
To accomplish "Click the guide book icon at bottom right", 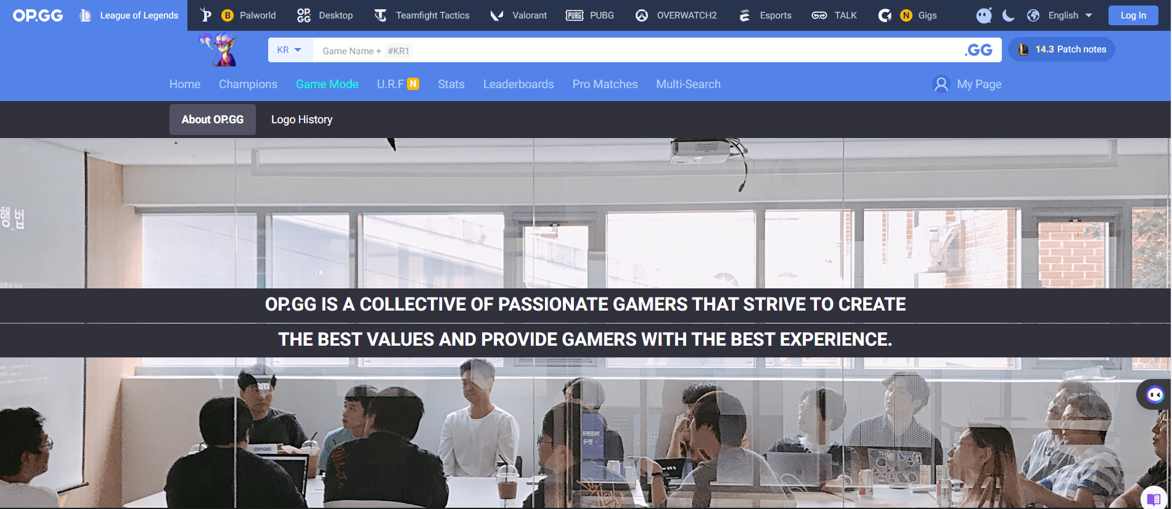I will click(x=1154, y=499).
